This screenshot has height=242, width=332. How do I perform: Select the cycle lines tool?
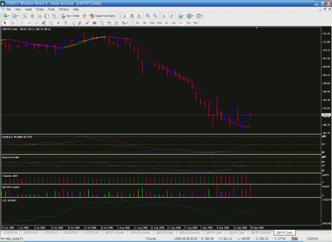click(x=102, y=23)
